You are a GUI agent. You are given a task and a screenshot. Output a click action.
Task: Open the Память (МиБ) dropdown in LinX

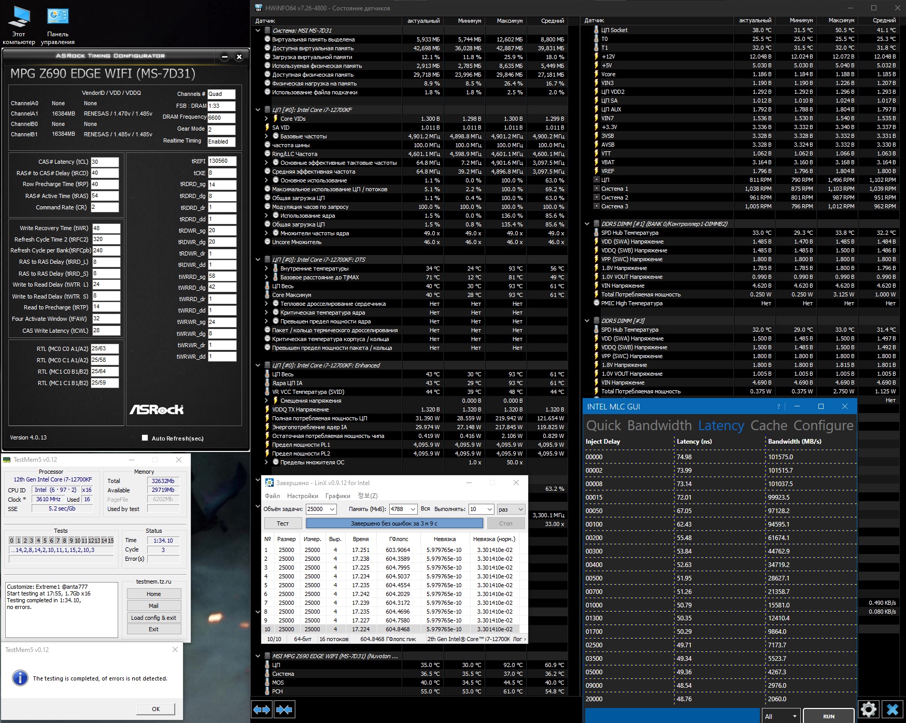pyautogui.click(x=413, y=509)
